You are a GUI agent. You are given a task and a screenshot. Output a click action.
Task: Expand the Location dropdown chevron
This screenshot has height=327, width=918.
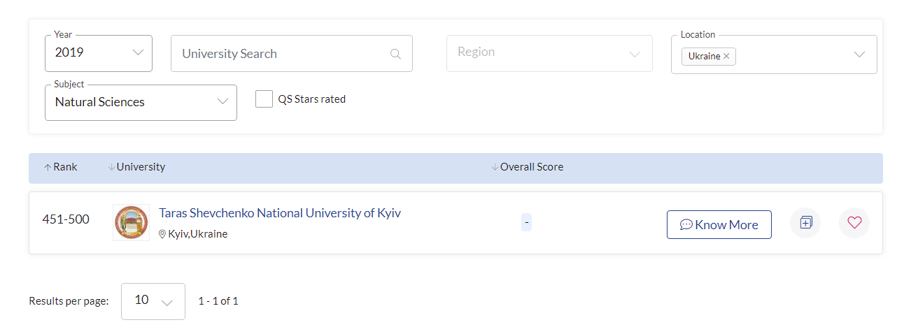coord(860,54)
